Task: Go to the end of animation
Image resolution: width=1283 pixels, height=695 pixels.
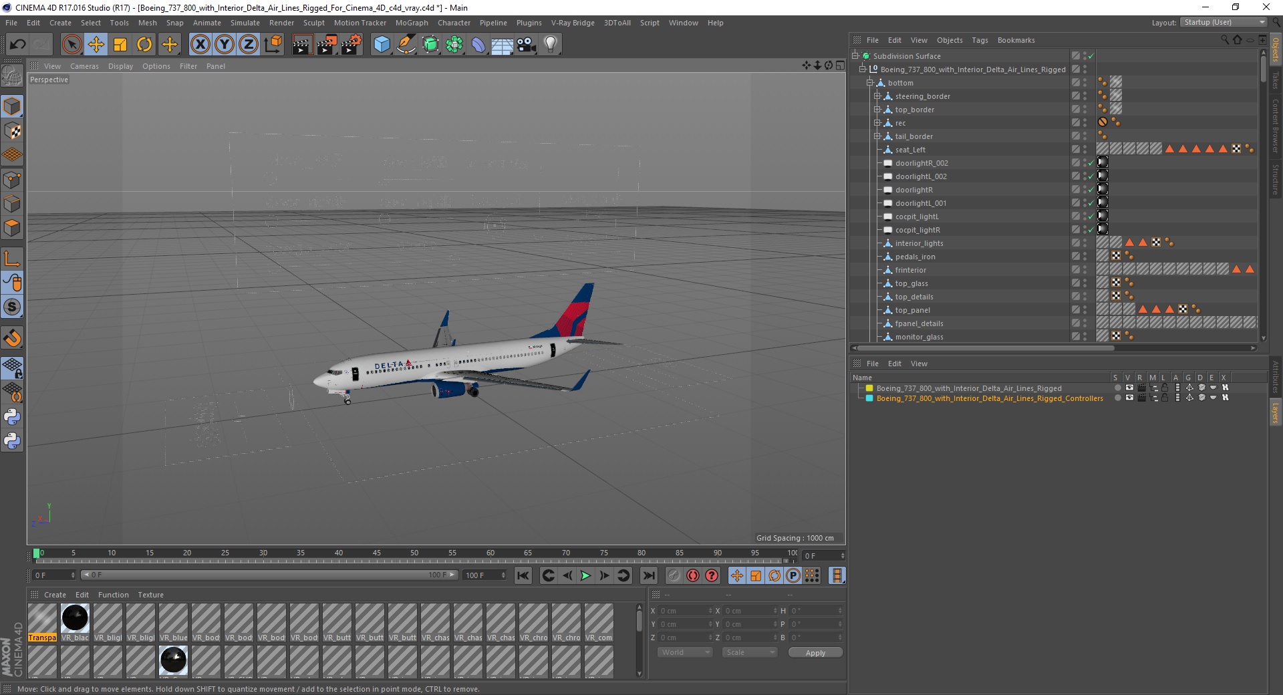Action: coord(649,575)
